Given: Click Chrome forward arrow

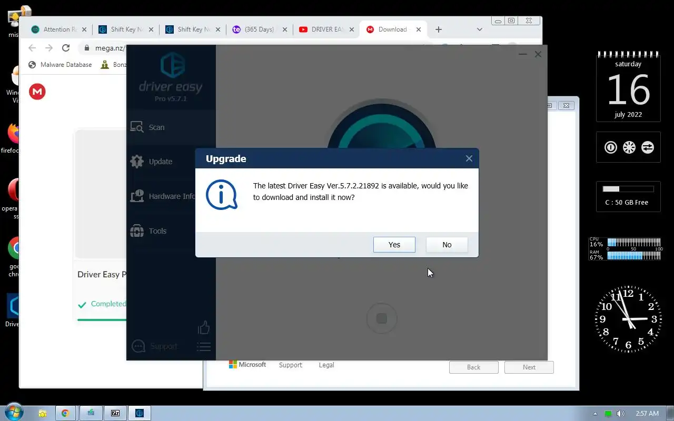Looking at the screenshot, I should 49,48.
